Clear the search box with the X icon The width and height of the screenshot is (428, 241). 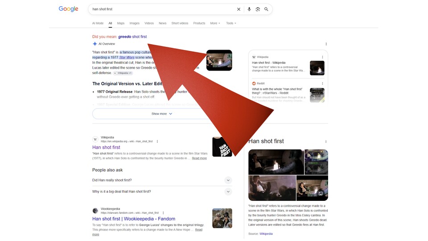click(x=239, y=9)
